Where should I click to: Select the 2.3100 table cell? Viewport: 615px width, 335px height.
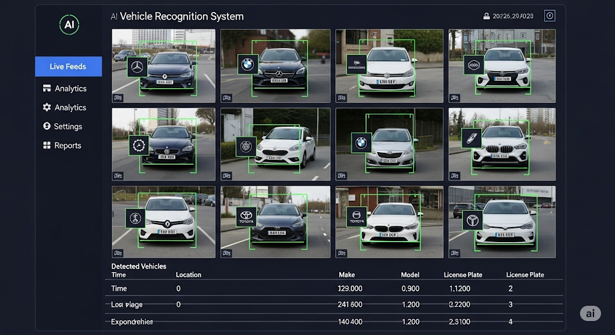[x=459, y=322]
